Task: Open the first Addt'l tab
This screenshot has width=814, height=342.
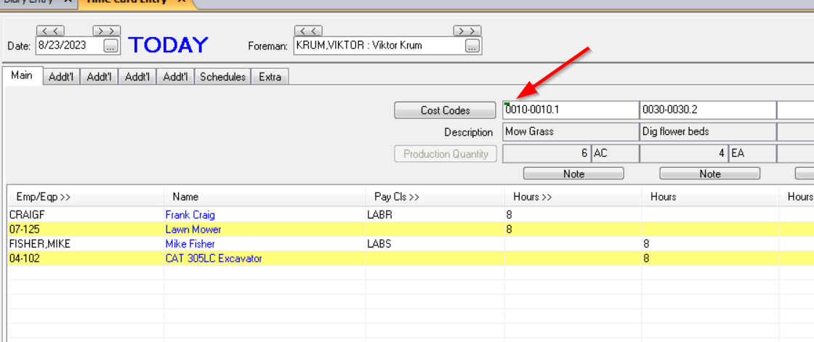Action: pos(61,77)
